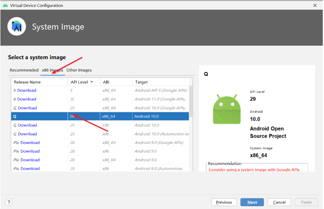Download Q x86 Android 10.0 image
This screenshot has height=209, width=324.
click(28, 125)
